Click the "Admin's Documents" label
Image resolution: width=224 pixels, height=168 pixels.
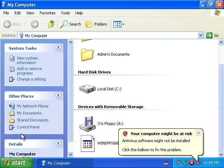(113, 54)
